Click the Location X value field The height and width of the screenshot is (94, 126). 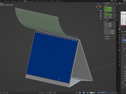108,8
